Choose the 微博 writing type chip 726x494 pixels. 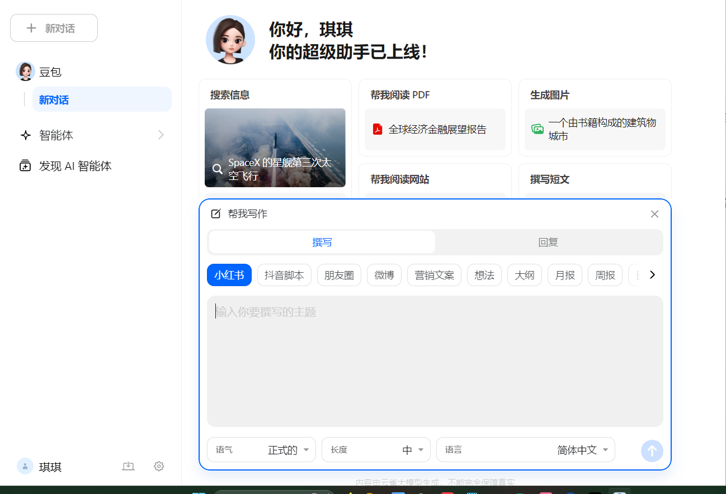point(384,275)
